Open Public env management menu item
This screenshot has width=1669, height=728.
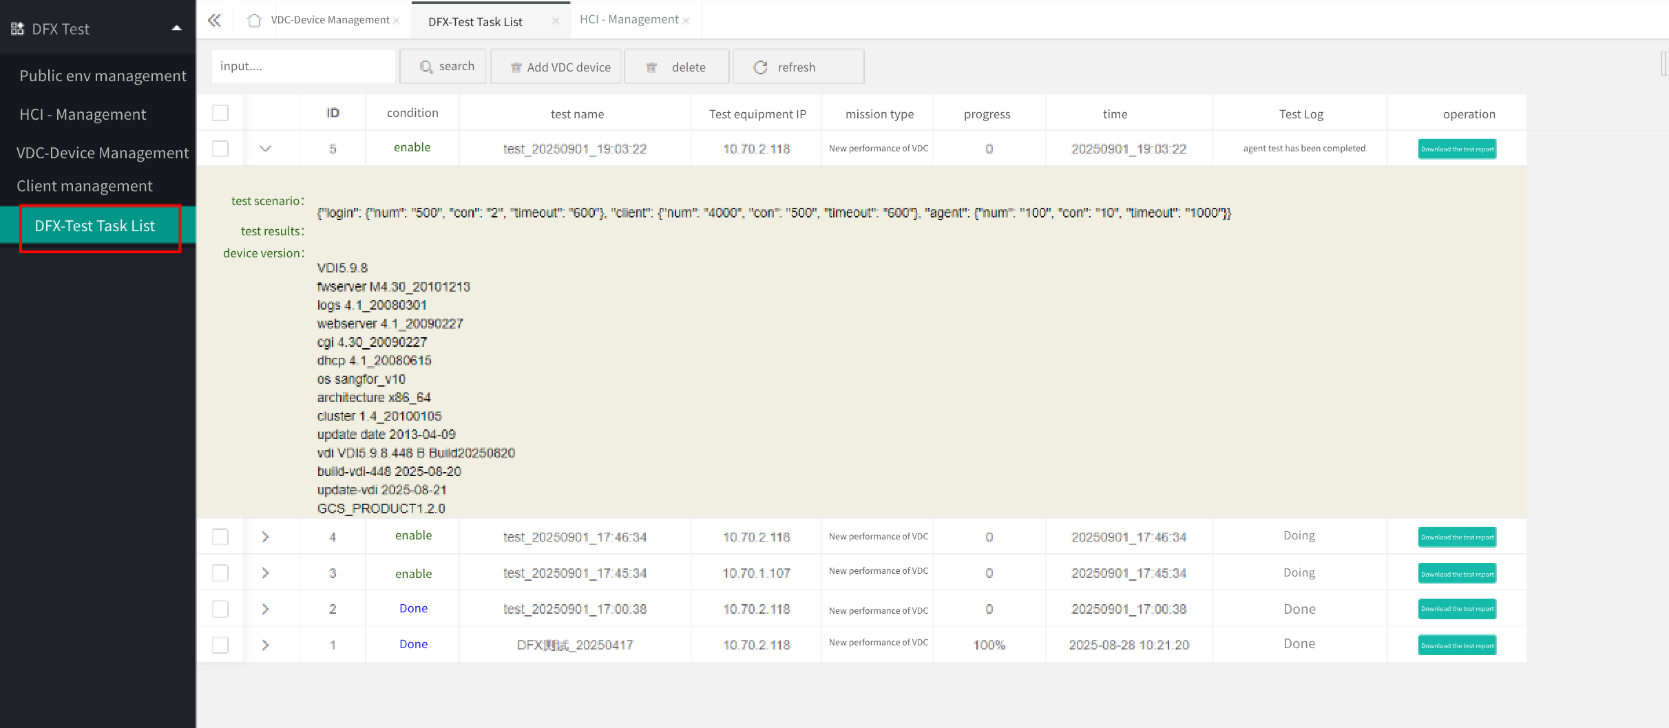103,76
